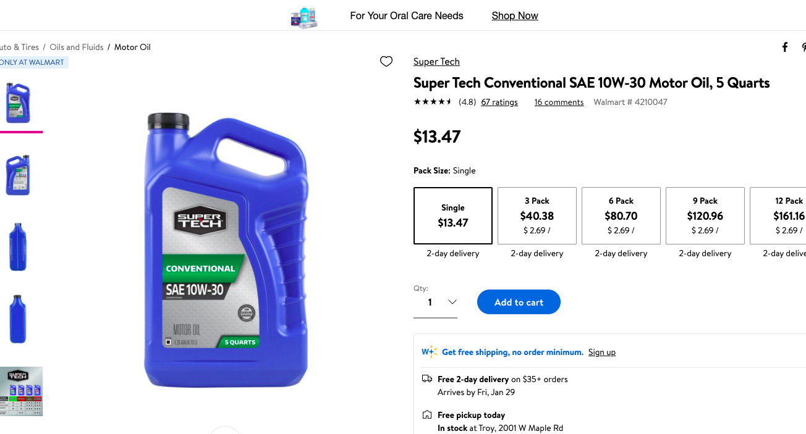Viewport: 806px width, 434px height.
Task: Open the Super Tech brand link
Action: coord(436,62)
